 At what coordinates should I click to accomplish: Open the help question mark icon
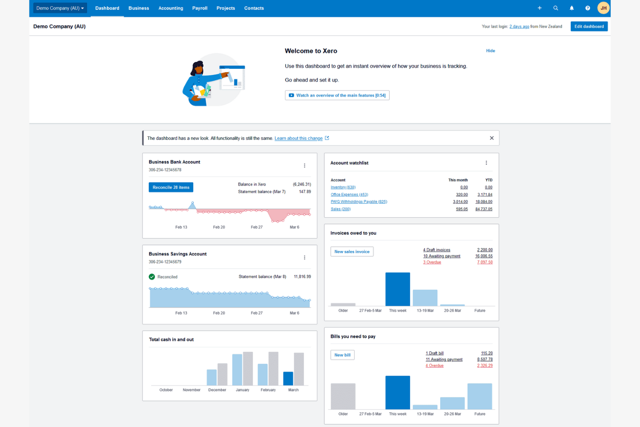click(x=587, y=8)
